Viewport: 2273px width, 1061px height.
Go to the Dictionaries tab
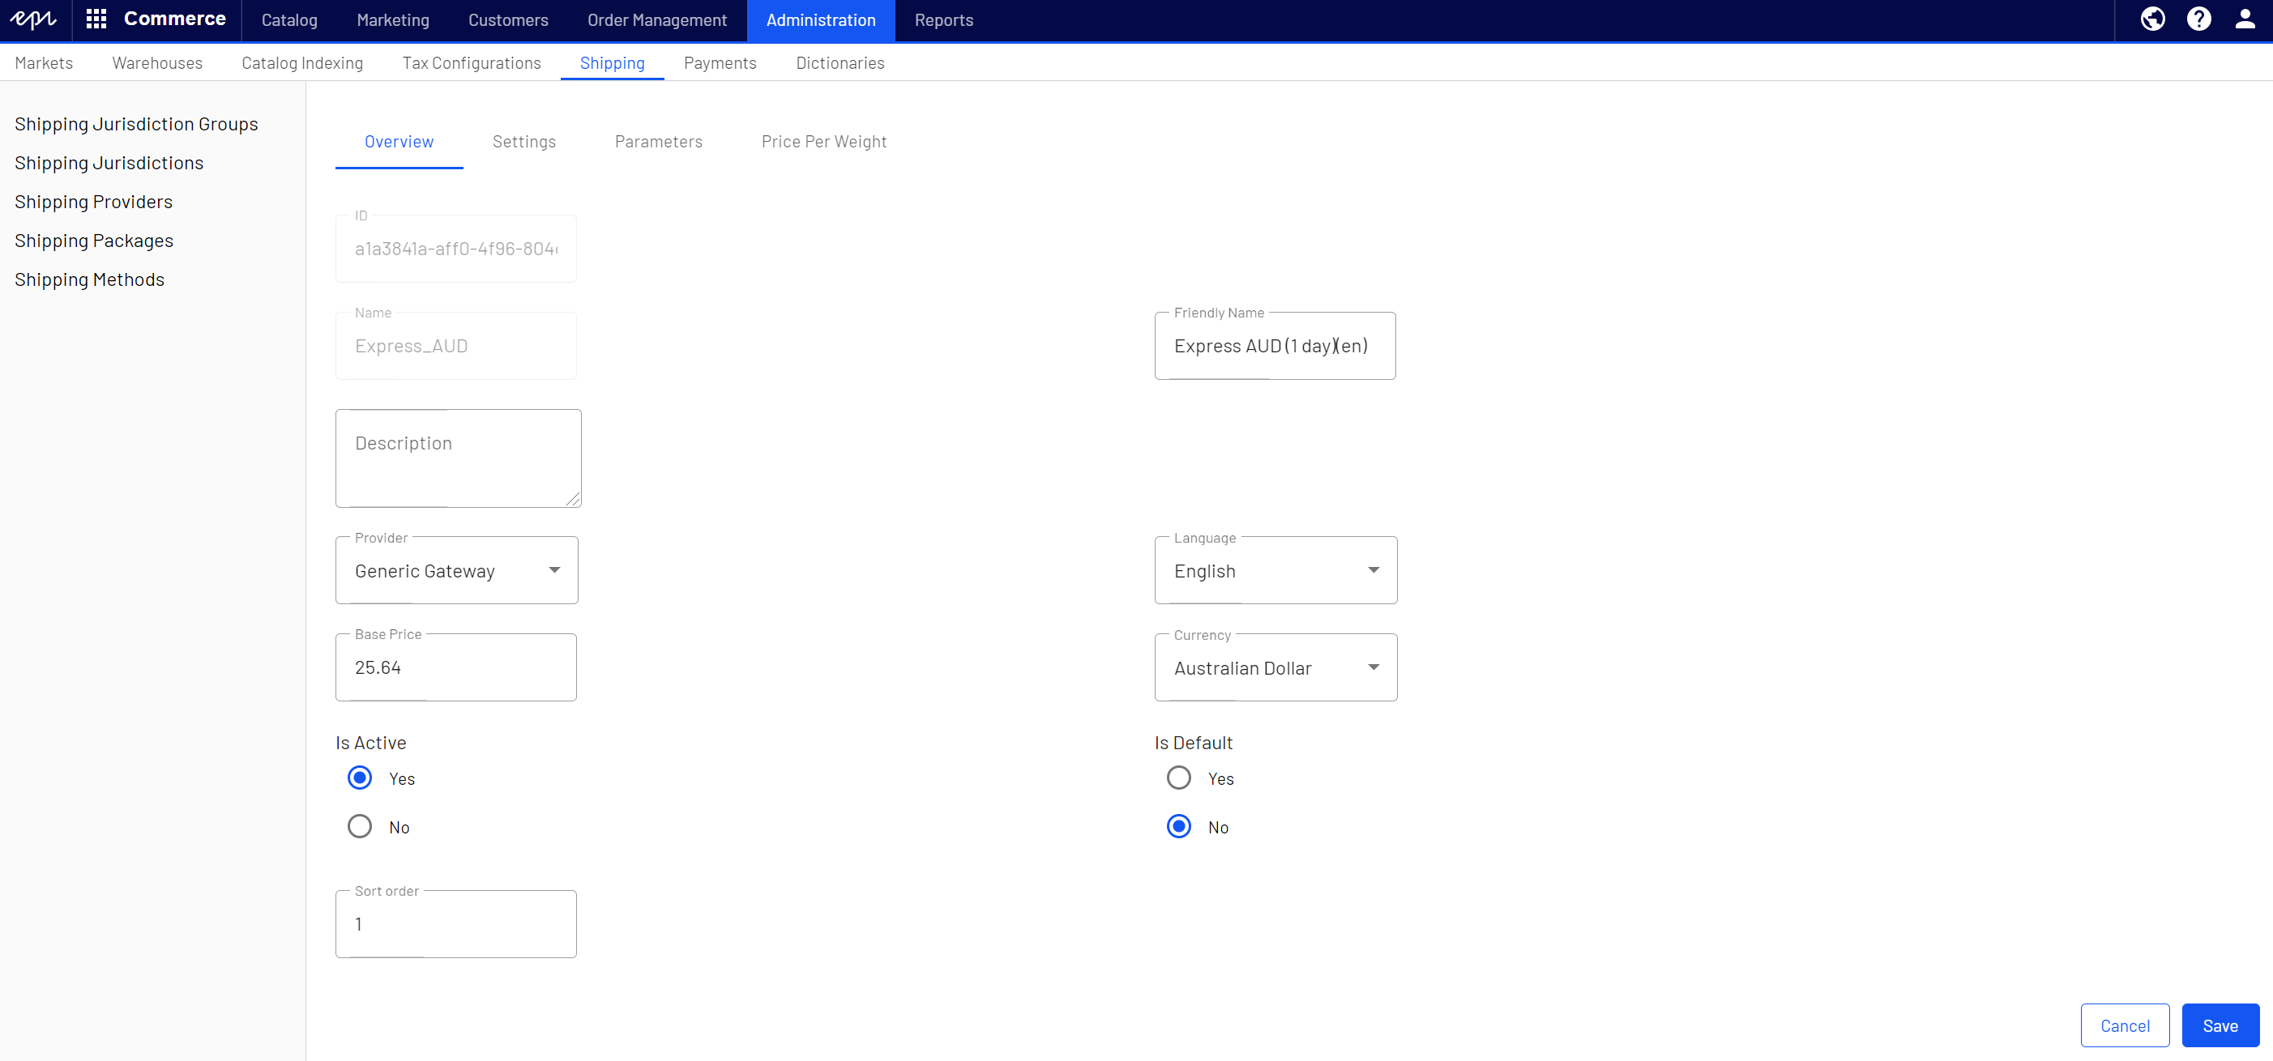pyautogui.click(x=840, y=62)
